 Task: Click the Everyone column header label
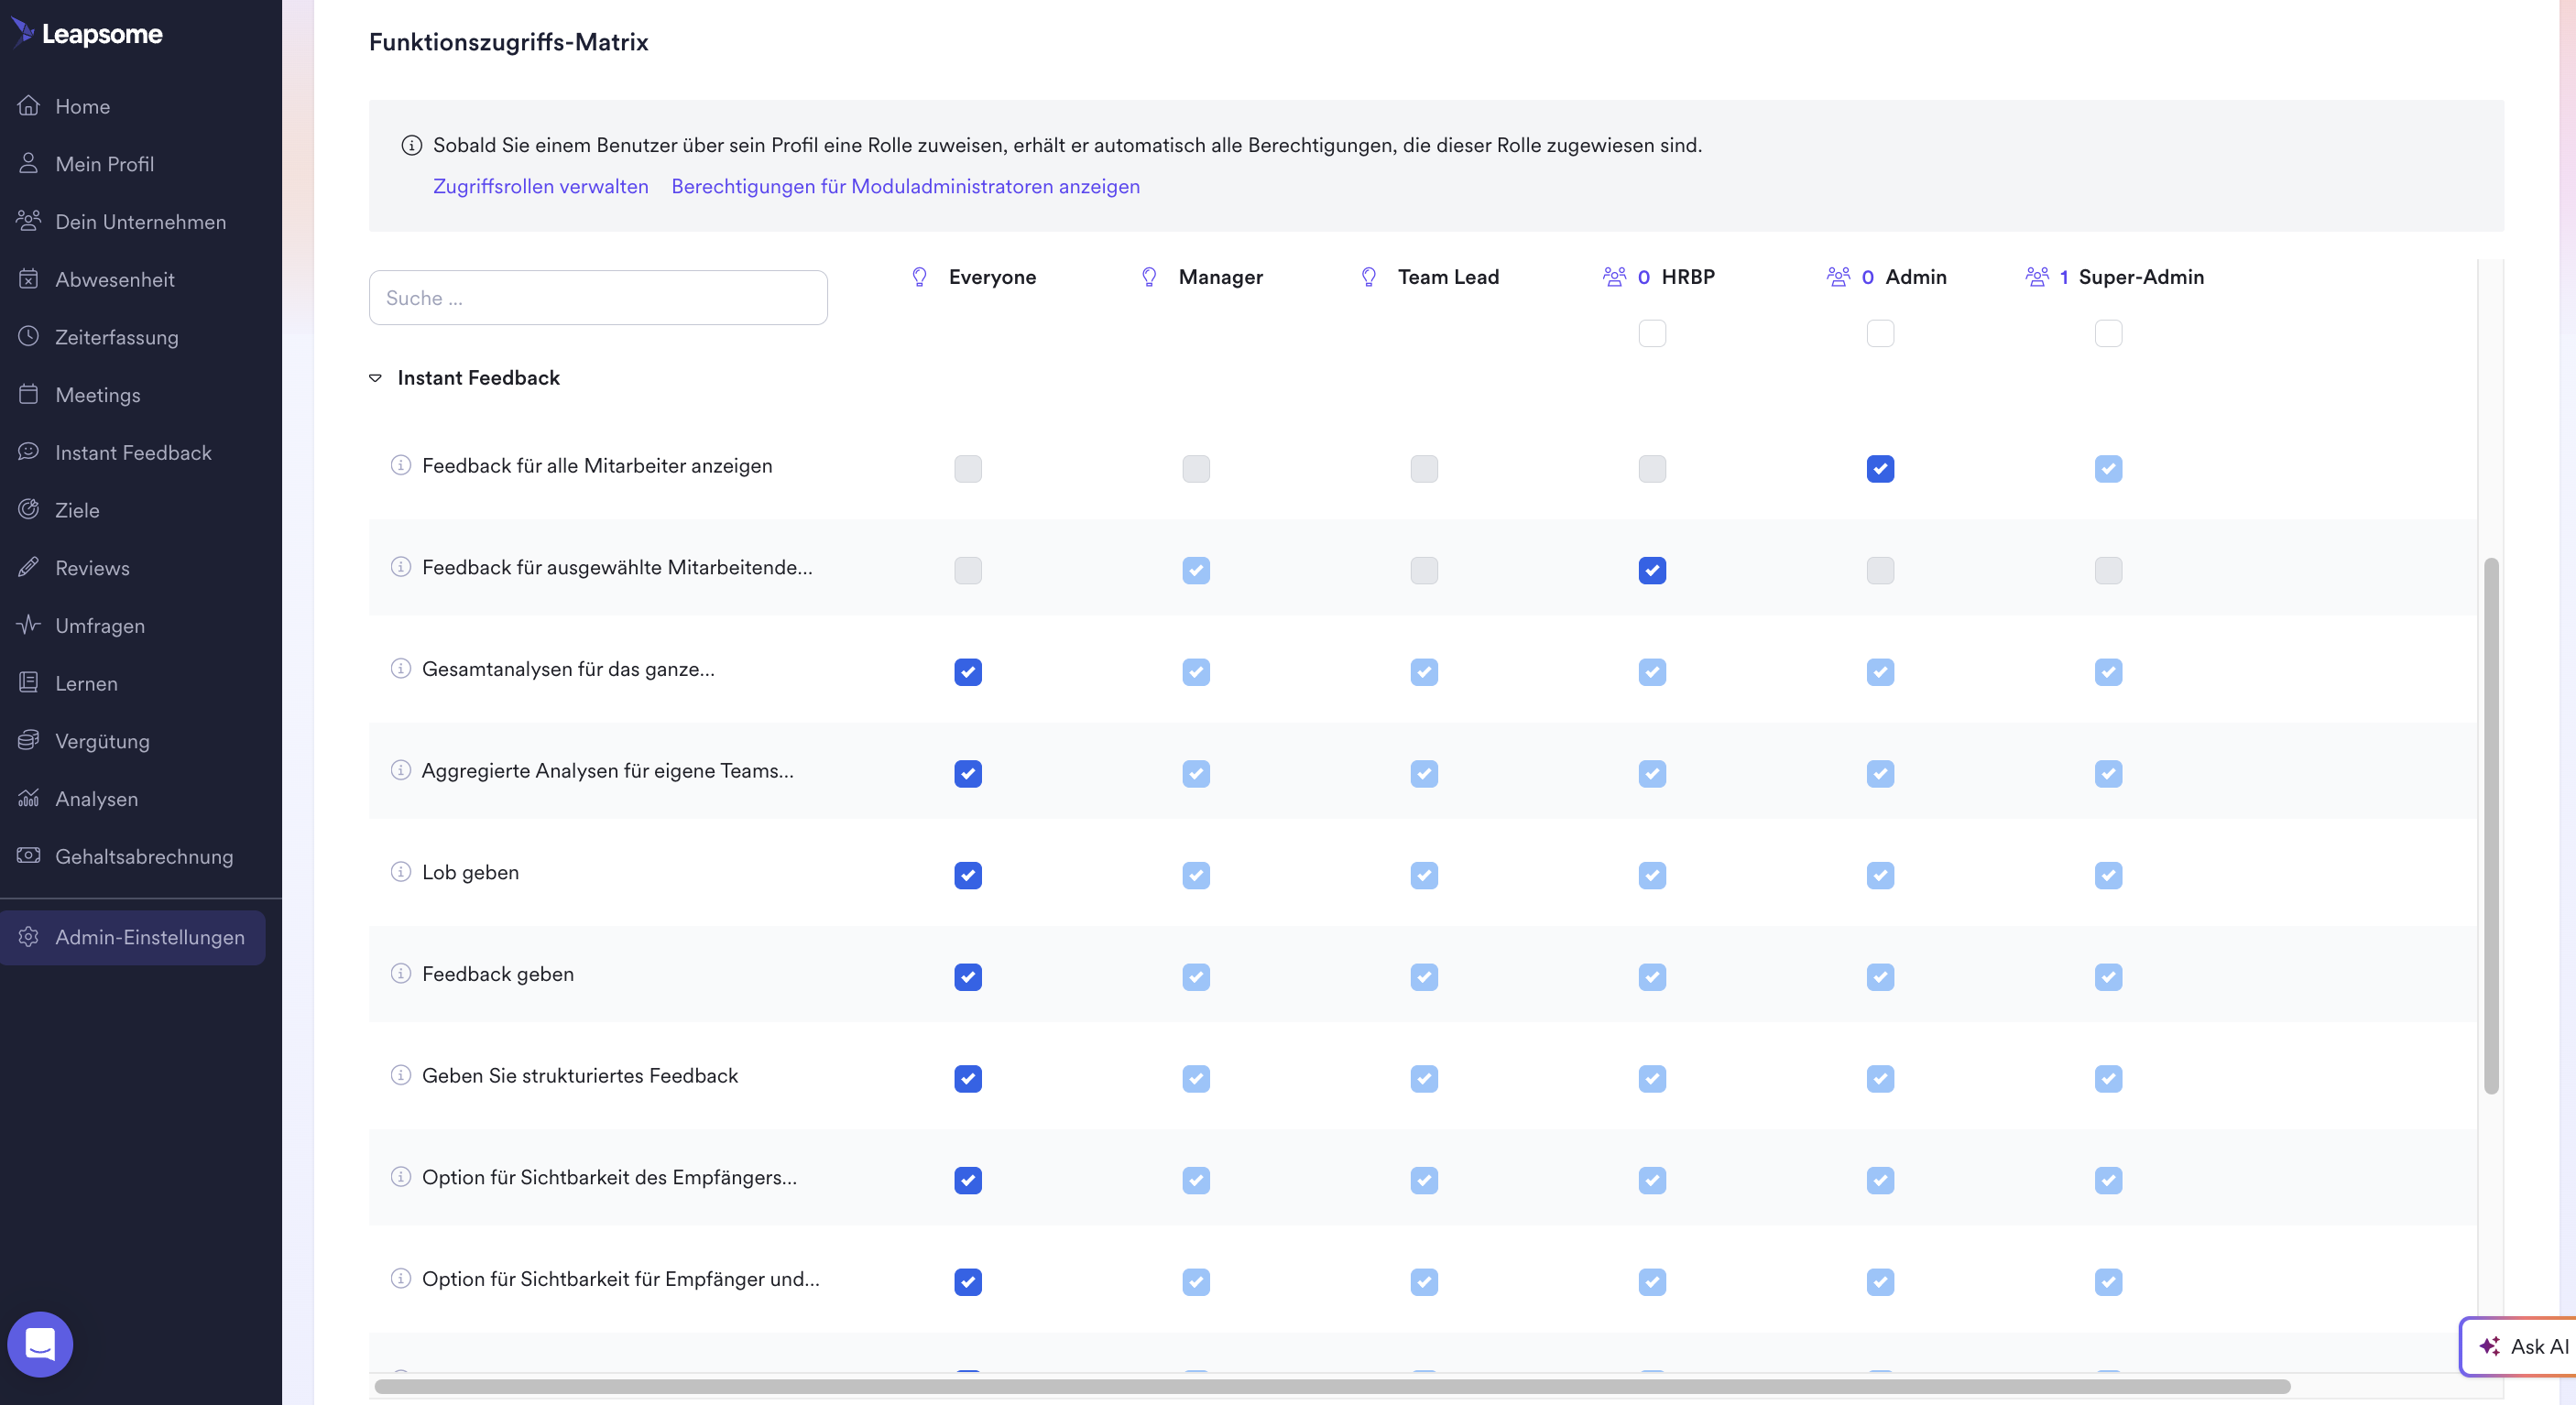click(992, 277)
